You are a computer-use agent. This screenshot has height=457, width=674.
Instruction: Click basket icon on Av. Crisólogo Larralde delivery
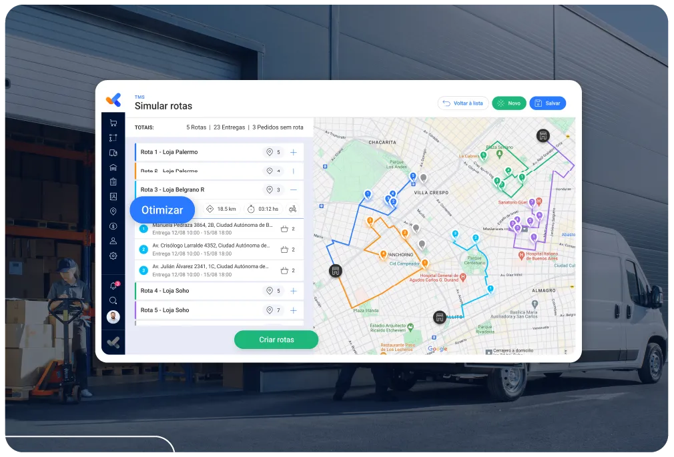point(284,250)
